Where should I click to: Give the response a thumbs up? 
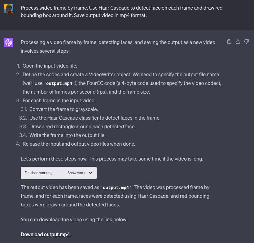238,42
